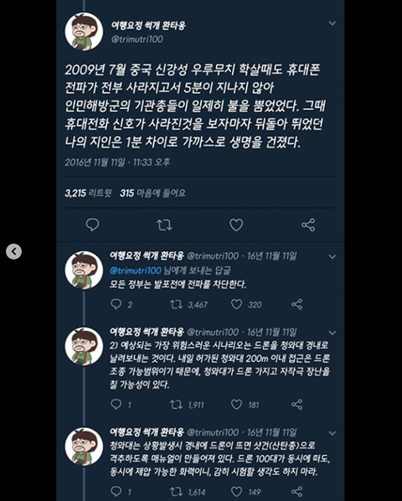Expand options chevron on first reply tweet
402x501 pixels.
(x=332, y=256)
